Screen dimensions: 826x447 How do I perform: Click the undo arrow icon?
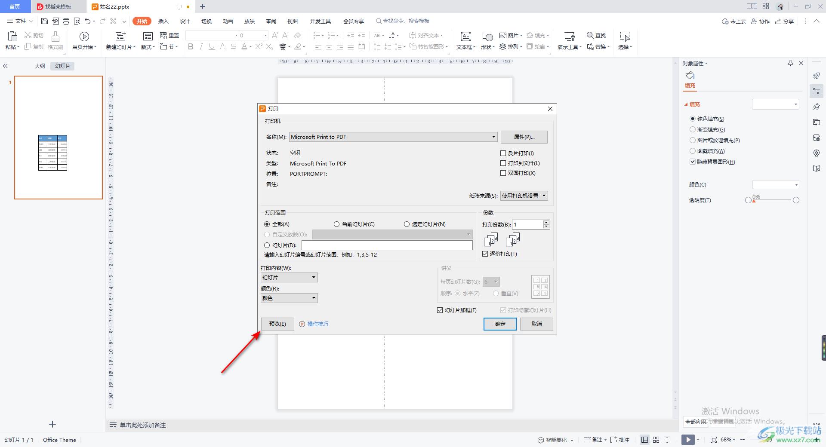(x=88, y=21)
